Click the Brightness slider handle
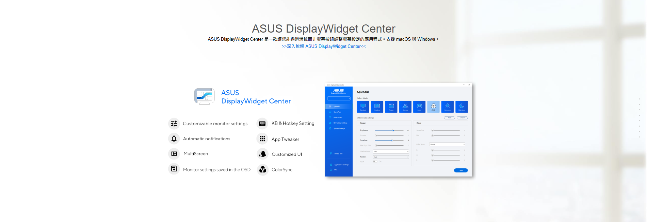 393,130
